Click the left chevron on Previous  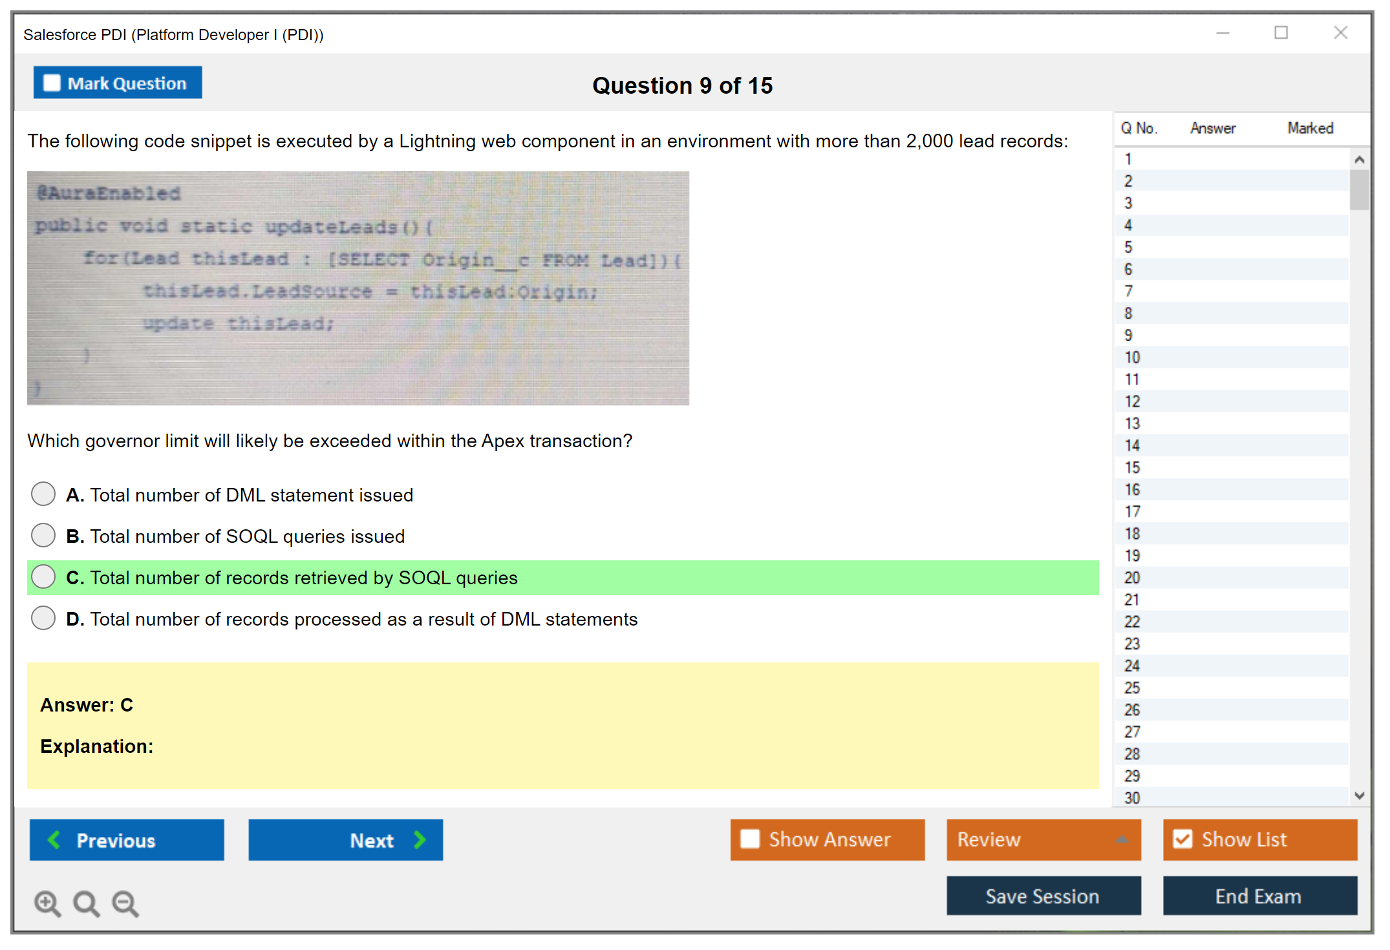(x=55, y=839)
